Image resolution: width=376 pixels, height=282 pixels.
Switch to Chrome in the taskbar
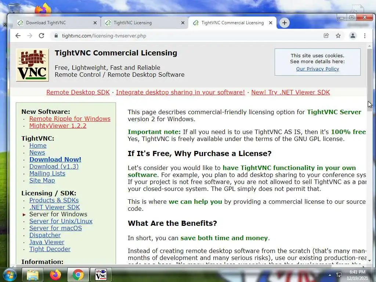point(78,275)
